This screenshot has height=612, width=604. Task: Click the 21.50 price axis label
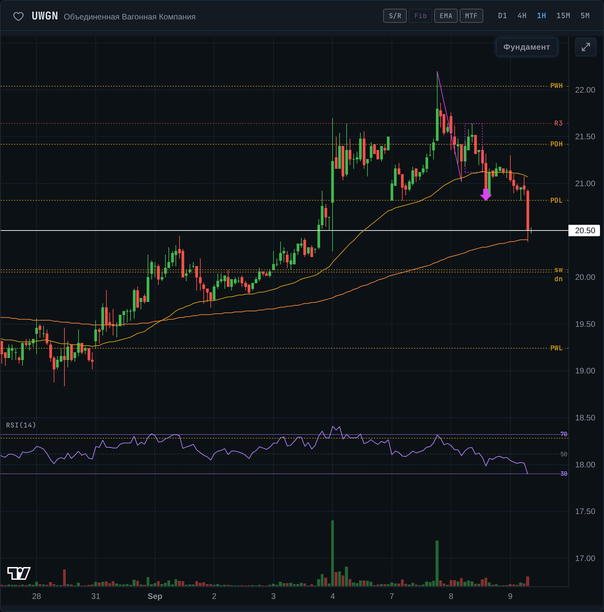pyautogui.click(x=585, y=137)
